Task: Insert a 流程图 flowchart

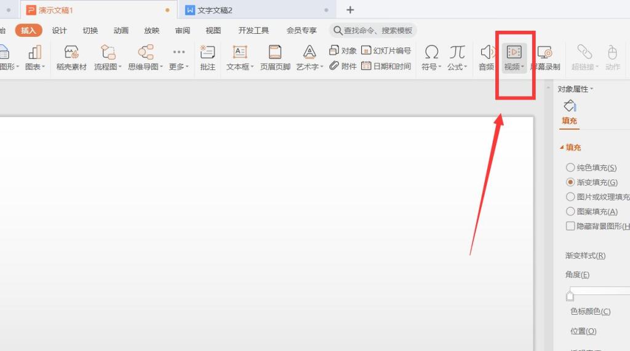Action: click(108, 58)
